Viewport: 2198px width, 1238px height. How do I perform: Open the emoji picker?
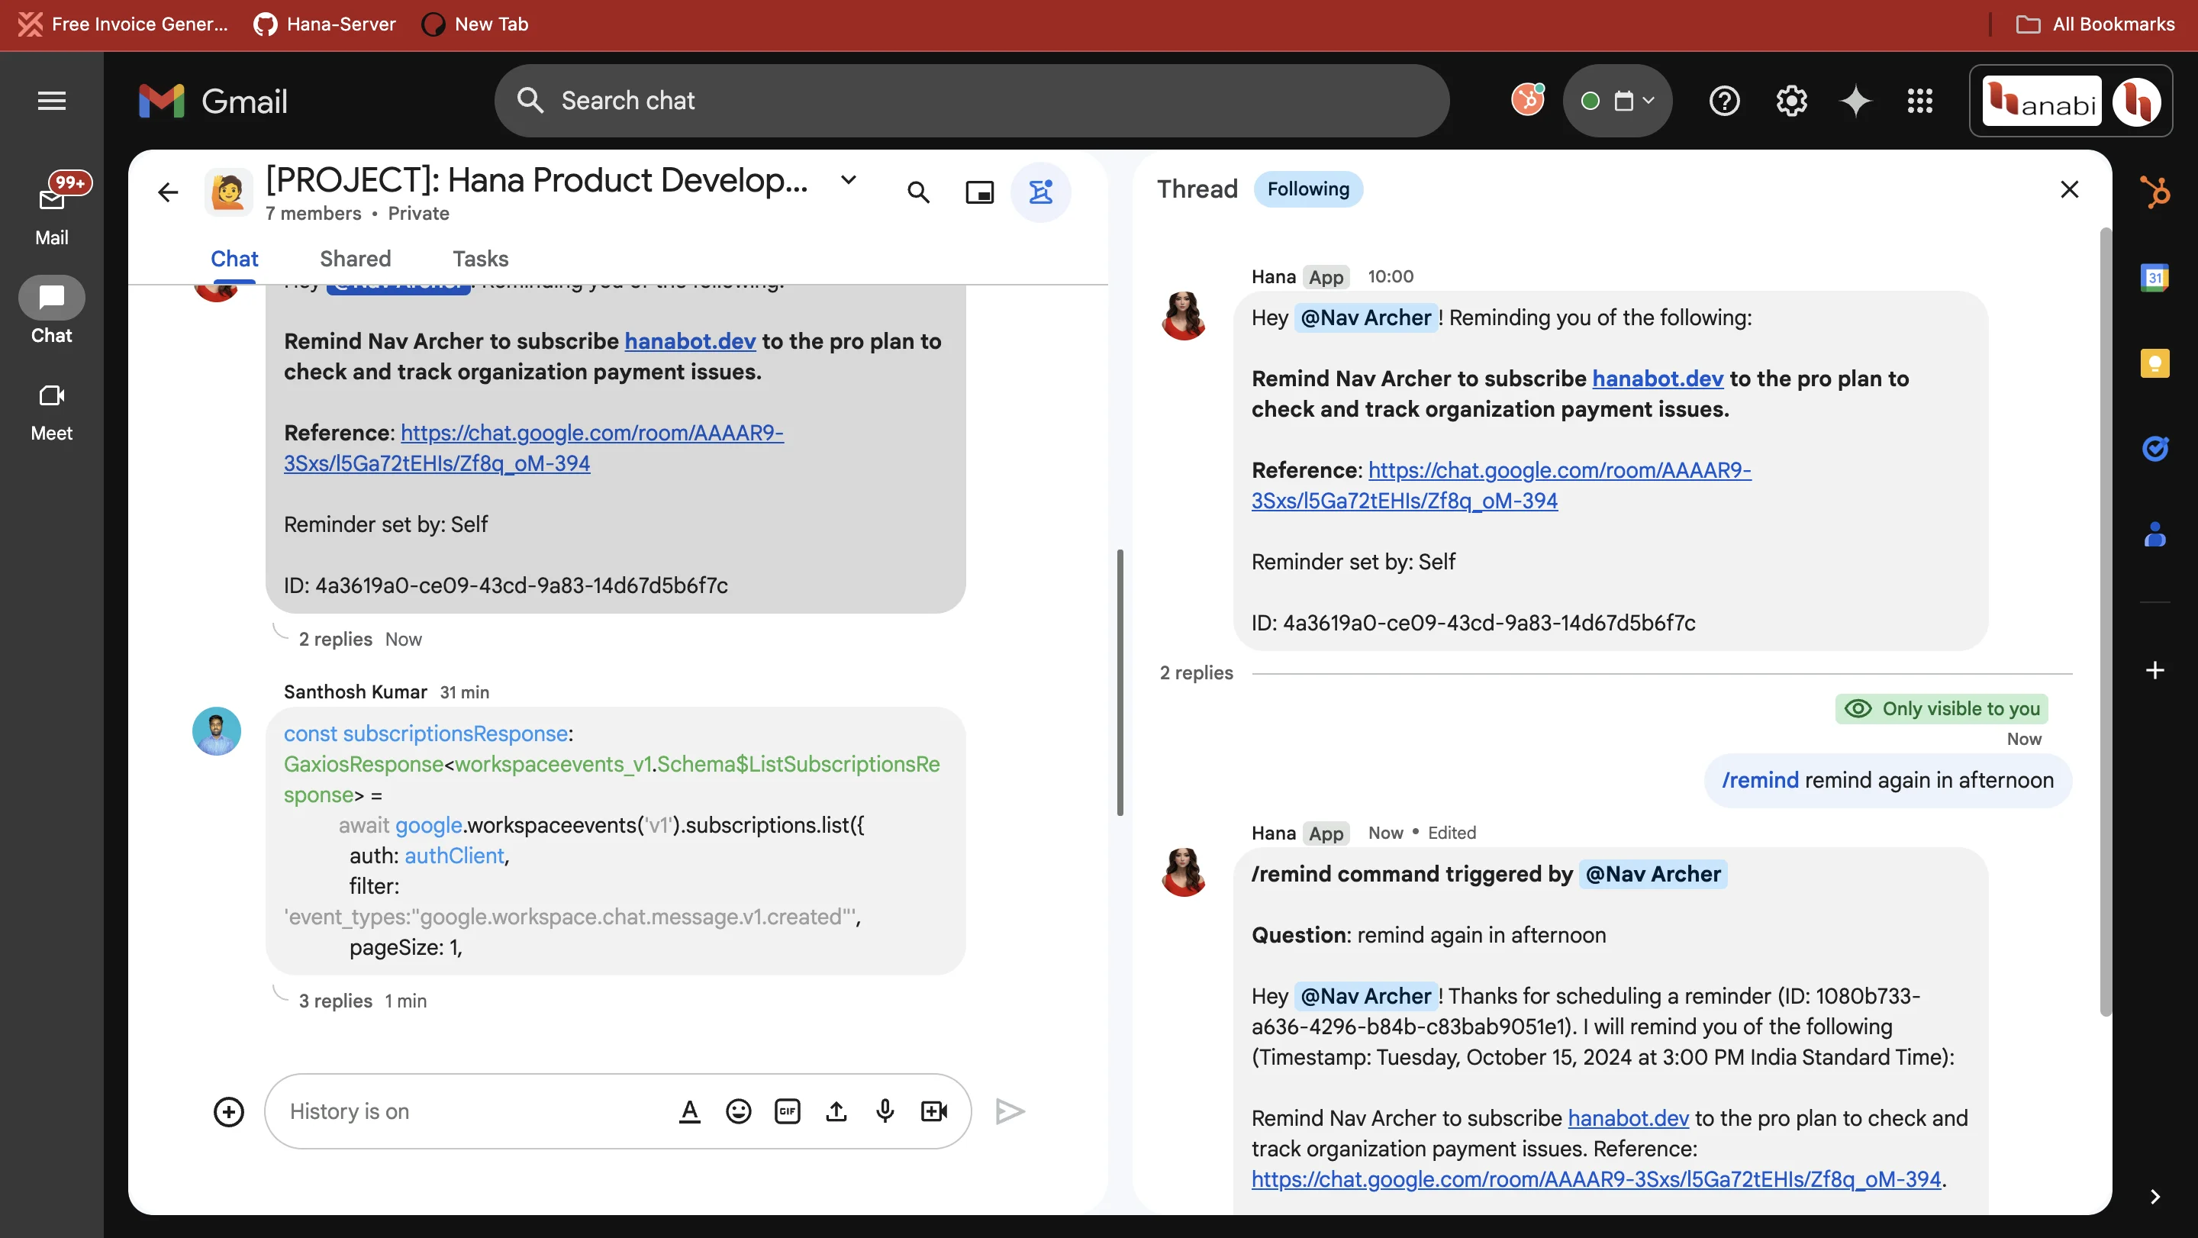coord(738,1112)
